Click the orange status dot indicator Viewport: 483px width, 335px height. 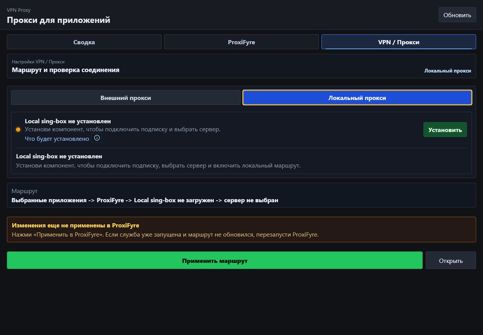18,130
